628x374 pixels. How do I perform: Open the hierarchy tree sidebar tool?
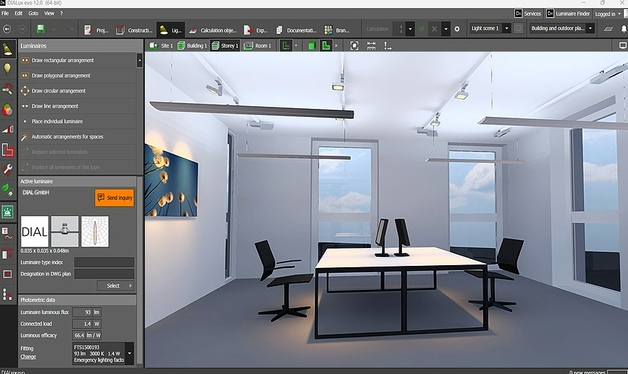tap(8, 294)
